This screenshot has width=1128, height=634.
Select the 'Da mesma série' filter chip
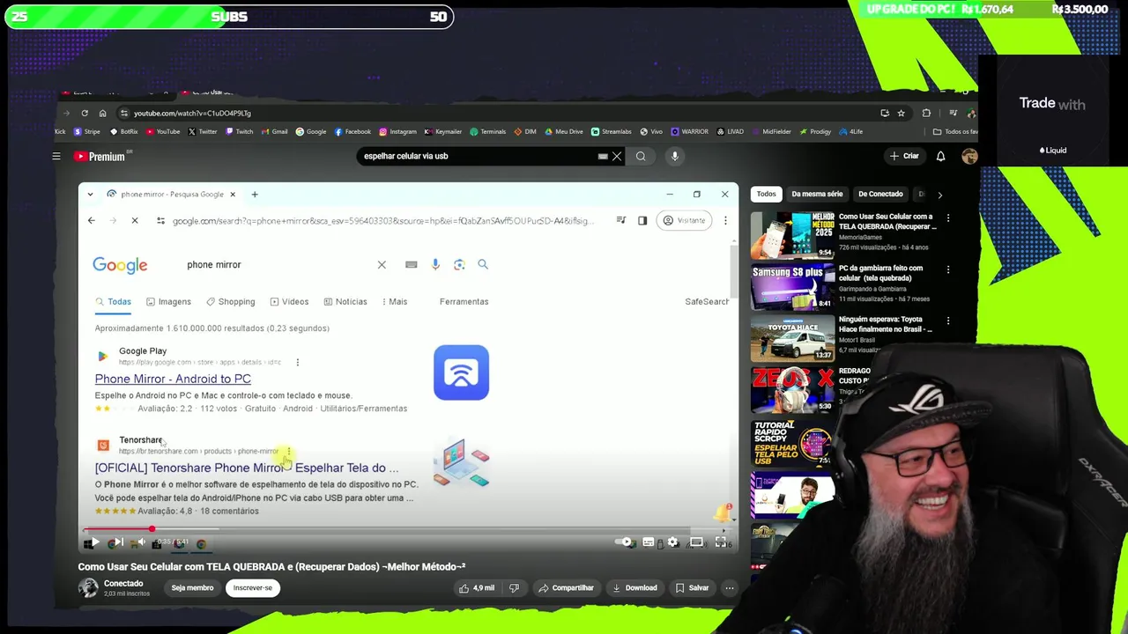pos(817,194)
